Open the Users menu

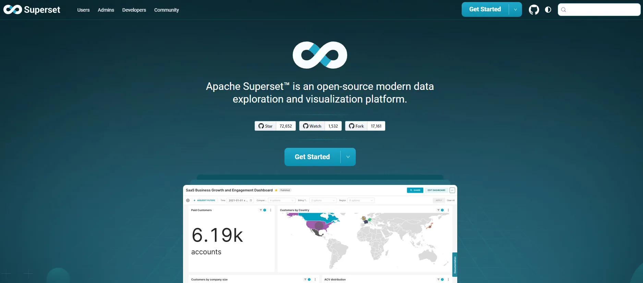pyautogui.click(x=83, y=10)
